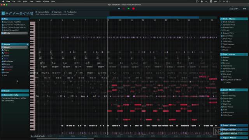
Task: Open the Panels menu
Action: 38,2
